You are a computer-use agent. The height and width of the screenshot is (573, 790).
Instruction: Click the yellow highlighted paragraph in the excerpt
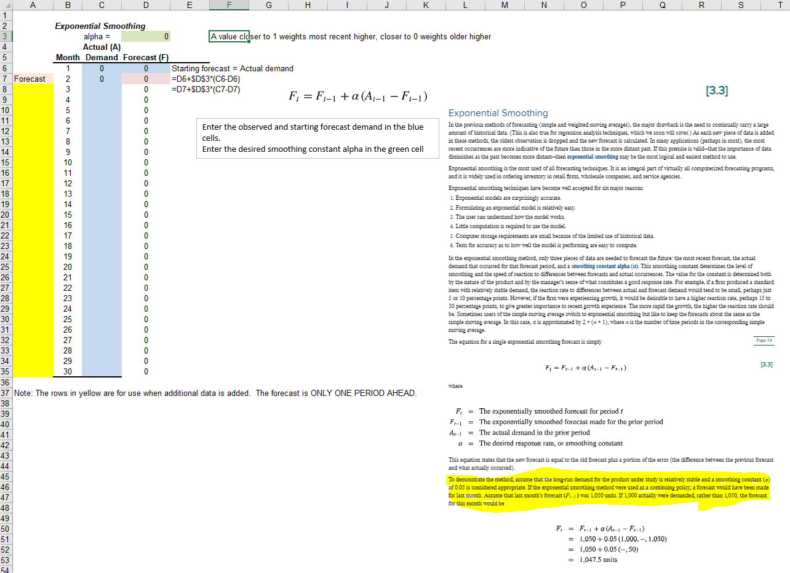point(609,491)
